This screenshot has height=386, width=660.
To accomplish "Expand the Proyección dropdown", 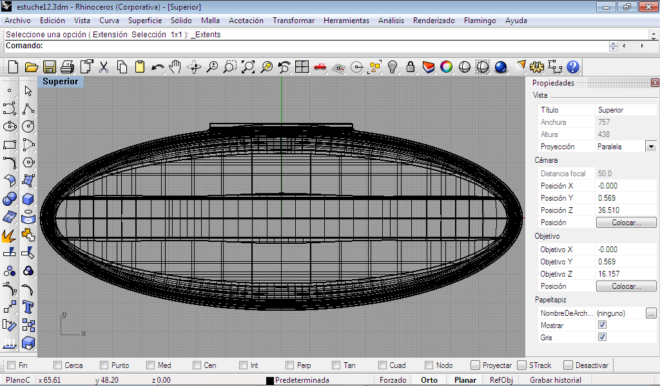I will (x=651, y=147).
